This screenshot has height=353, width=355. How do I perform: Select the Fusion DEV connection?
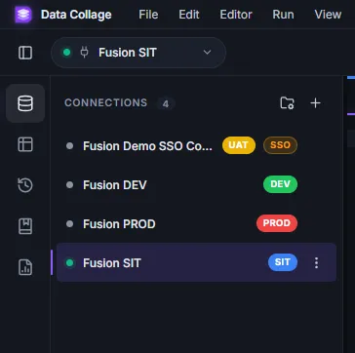pyautogui.click(x=196, y=184)
